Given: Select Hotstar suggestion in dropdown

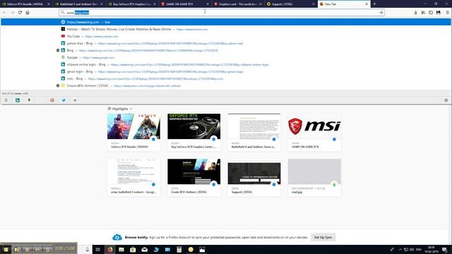Looking at the screenshot, I should (x=226, y=29).
